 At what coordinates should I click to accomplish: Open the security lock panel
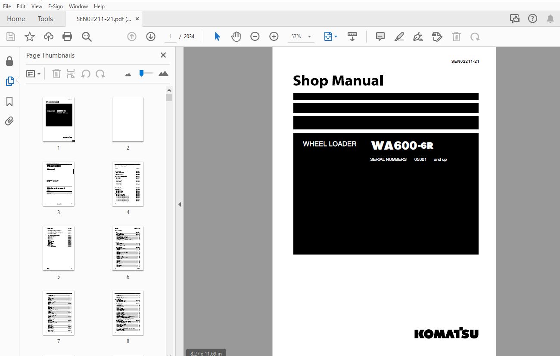click(x=9, y=61)
